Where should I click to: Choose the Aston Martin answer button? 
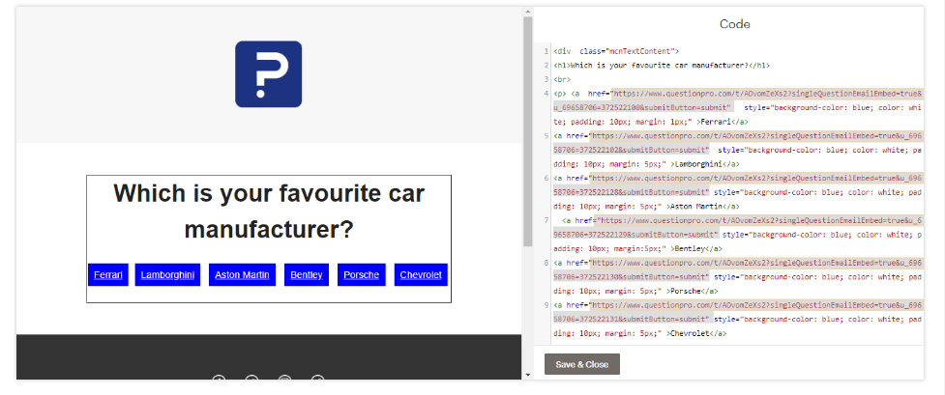242,274
